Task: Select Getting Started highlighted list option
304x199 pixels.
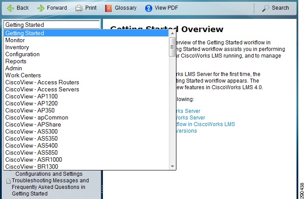Action: 86,33
